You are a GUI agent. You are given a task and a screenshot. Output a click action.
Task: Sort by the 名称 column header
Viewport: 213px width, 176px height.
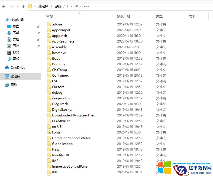pos(50,16)
